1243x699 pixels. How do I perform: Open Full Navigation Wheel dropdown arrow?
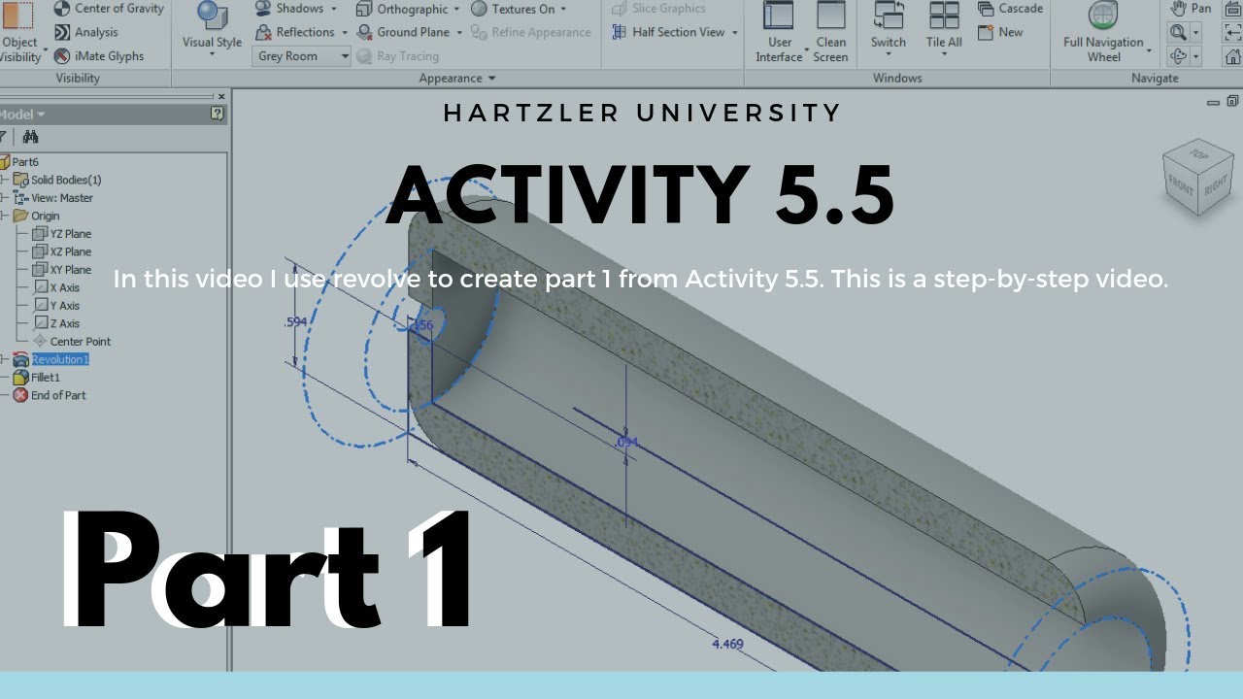(x=1149, y=50)
